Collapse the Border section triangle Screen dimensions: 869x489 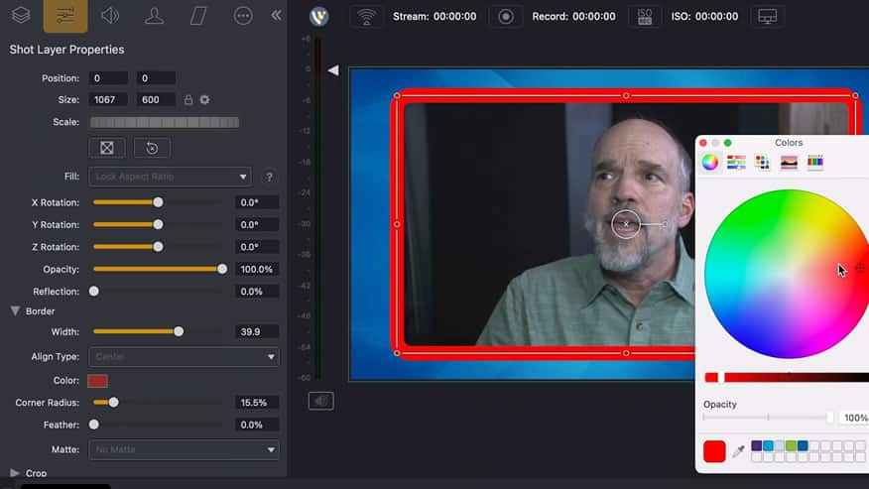point(15,310)
